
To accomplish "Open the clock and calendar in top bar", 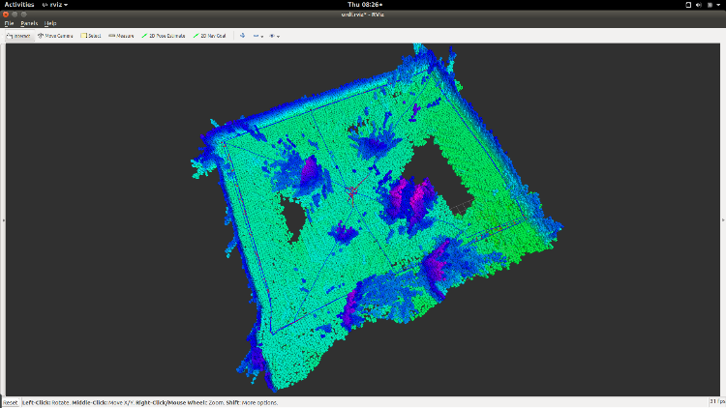I will (x=363, y=5).
